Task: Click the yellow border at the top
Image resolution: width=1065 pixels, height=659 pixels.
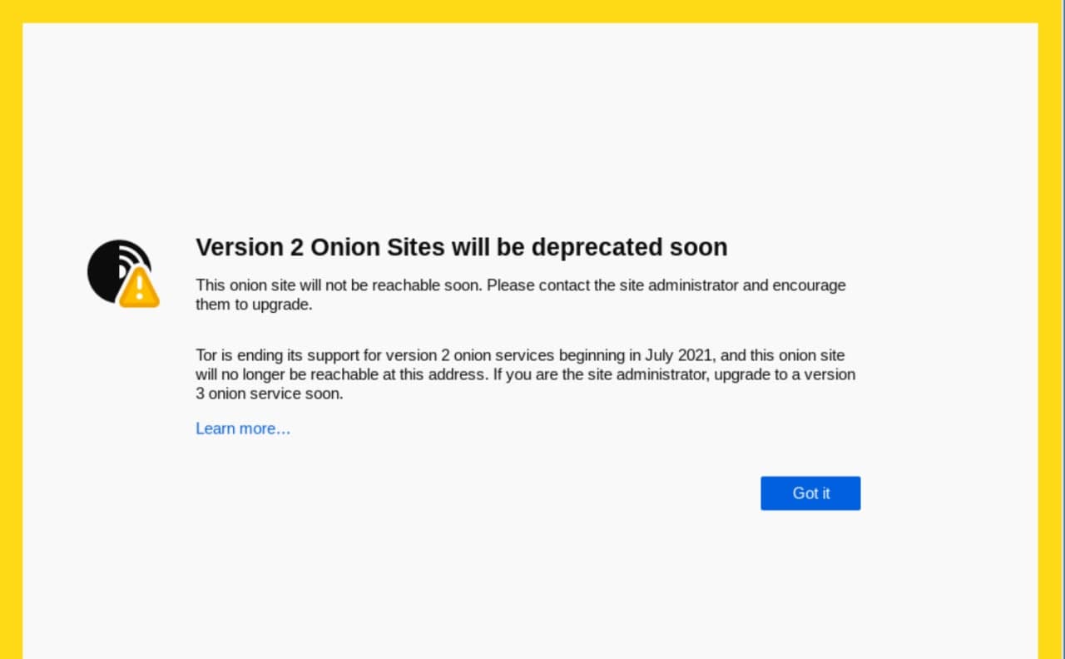Action: pyautogui.click(x=532, y=11)
